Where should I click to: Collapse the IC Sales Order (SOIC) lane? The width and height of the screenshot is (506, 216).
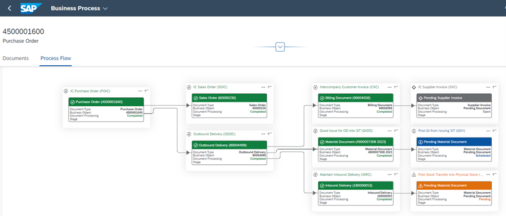click(270, 87)
